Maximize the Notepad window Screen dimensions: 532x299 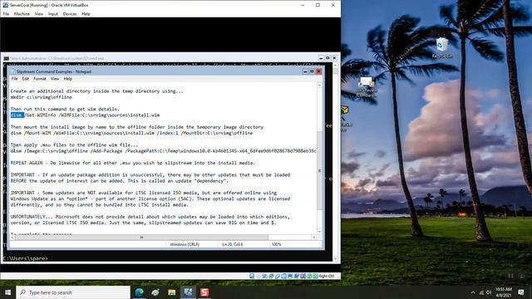[312, 71]
